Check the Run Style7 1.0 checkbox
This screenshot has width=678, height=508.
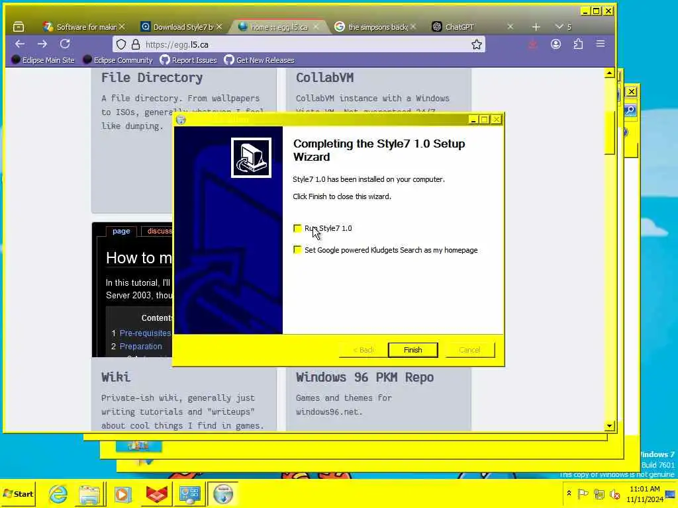pos(297,228)
